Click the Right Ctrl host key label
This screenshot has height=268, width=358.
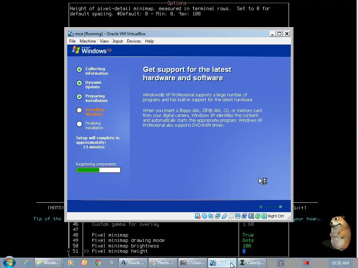[275, 216]
